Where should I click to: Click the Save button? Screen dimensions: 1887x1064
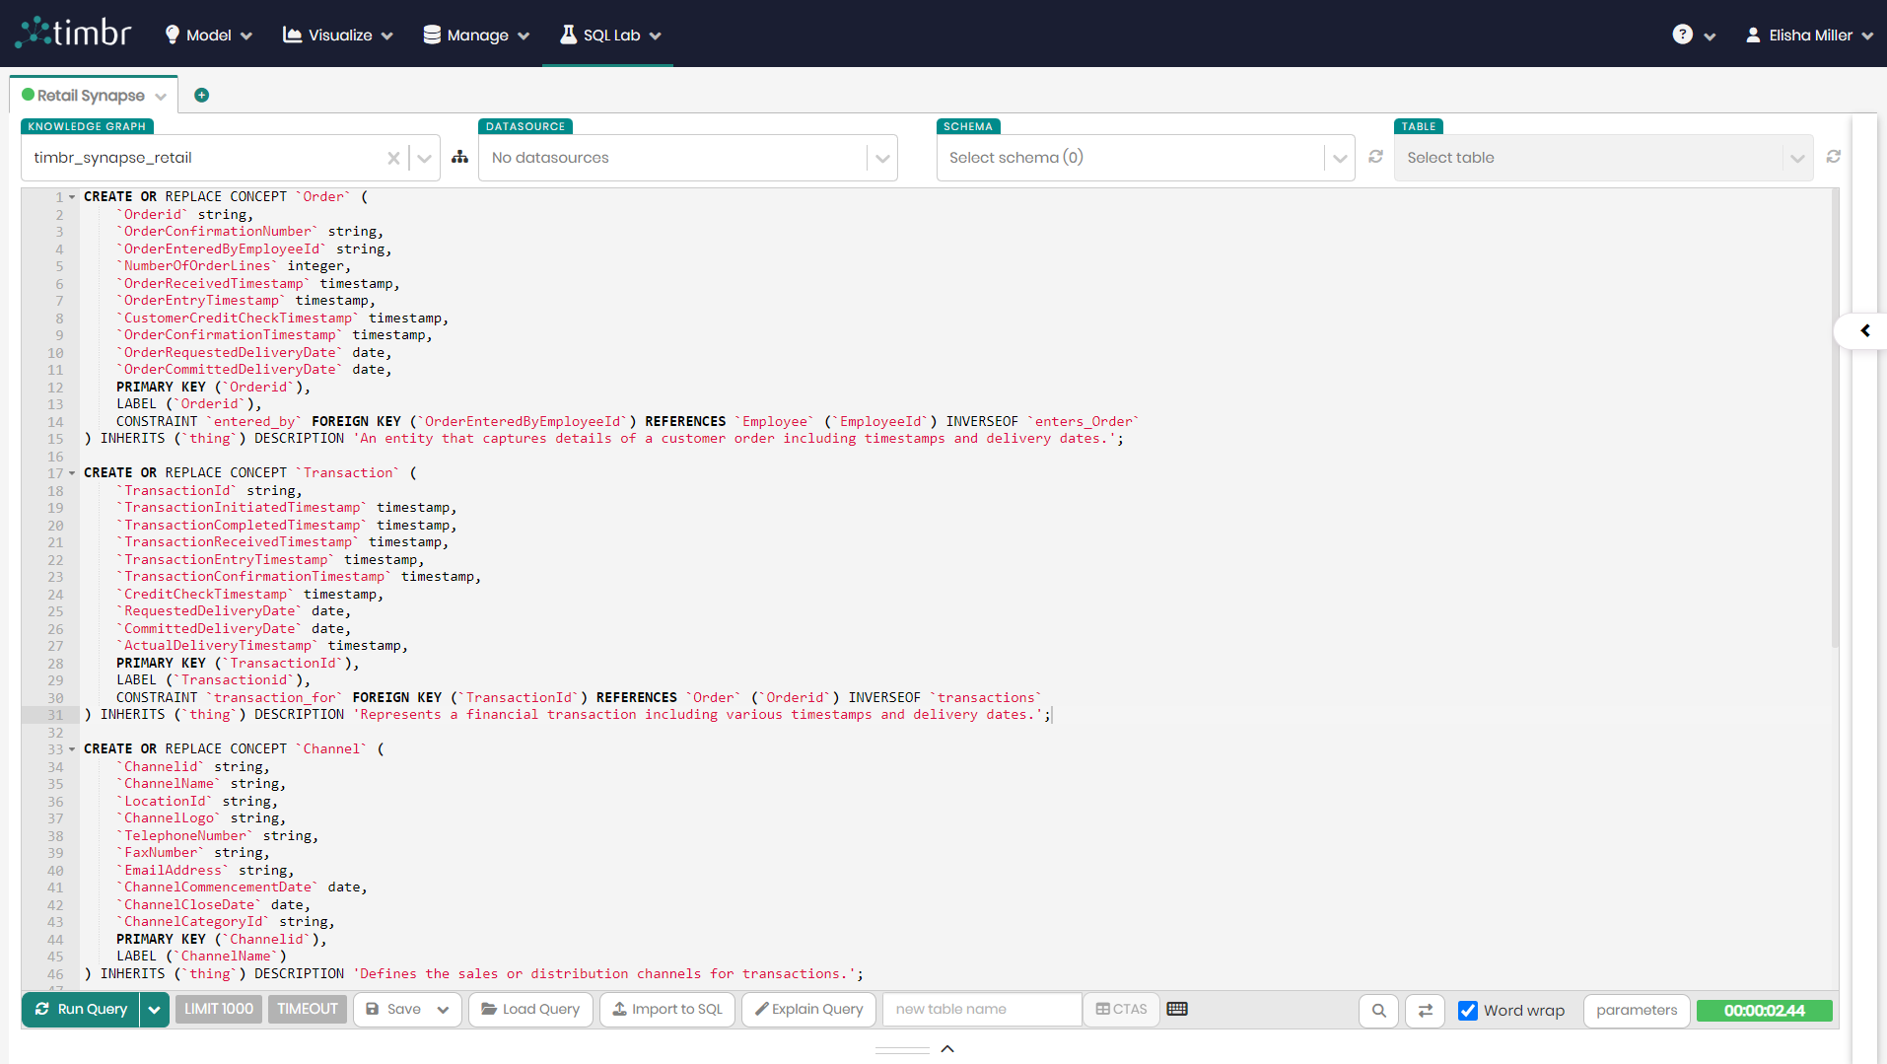click(x=392, y=1009)
